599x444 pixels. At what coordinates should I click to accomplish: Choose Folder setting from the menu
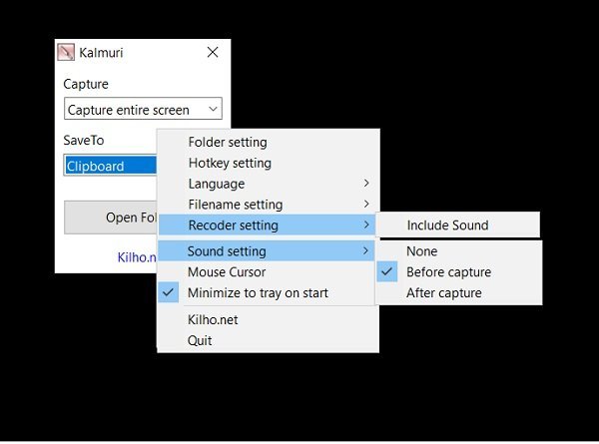pos(228,142)
